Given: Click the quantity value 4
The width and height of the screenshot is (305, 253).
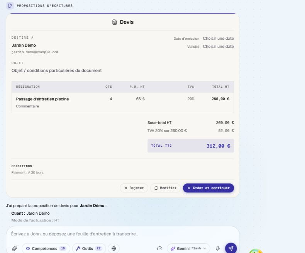Looking at the screenshot, I should click(x=111, y=99).
